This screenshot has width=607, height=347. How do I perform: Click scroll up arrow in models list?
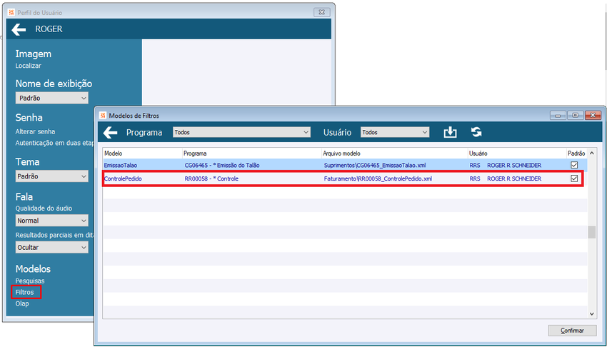pos(591,154)
